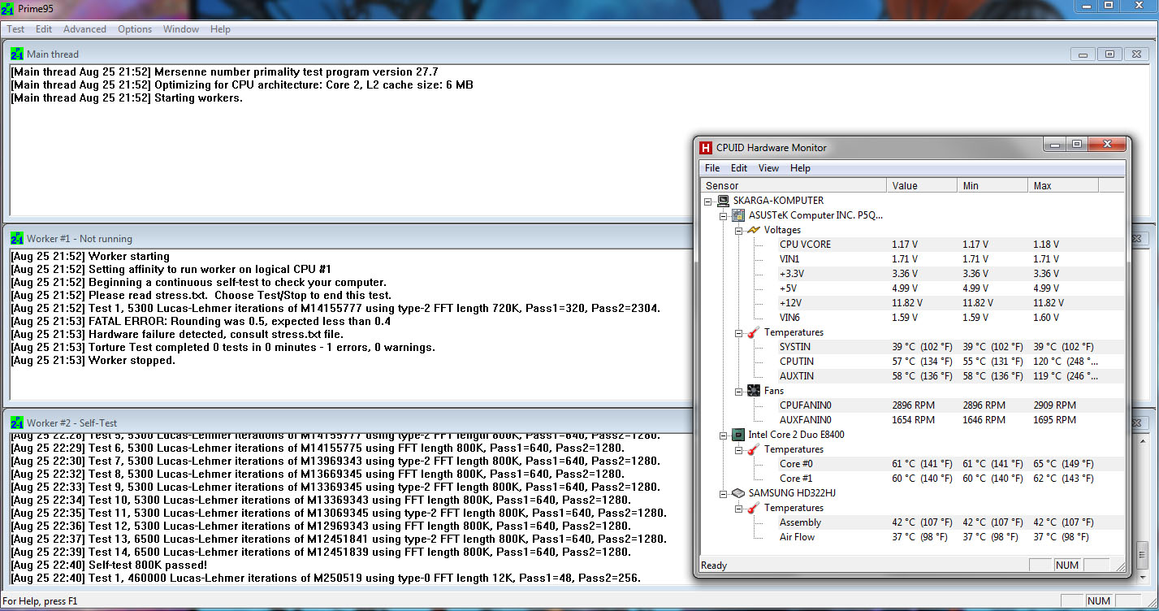
Task: Open the Window menu in Prime95
Action: (181, 29)
